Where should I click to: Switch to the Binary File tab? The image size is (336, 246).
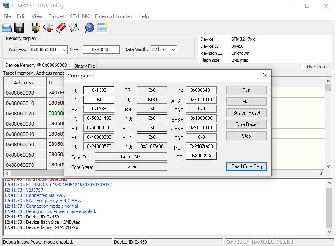coord(85,66)
